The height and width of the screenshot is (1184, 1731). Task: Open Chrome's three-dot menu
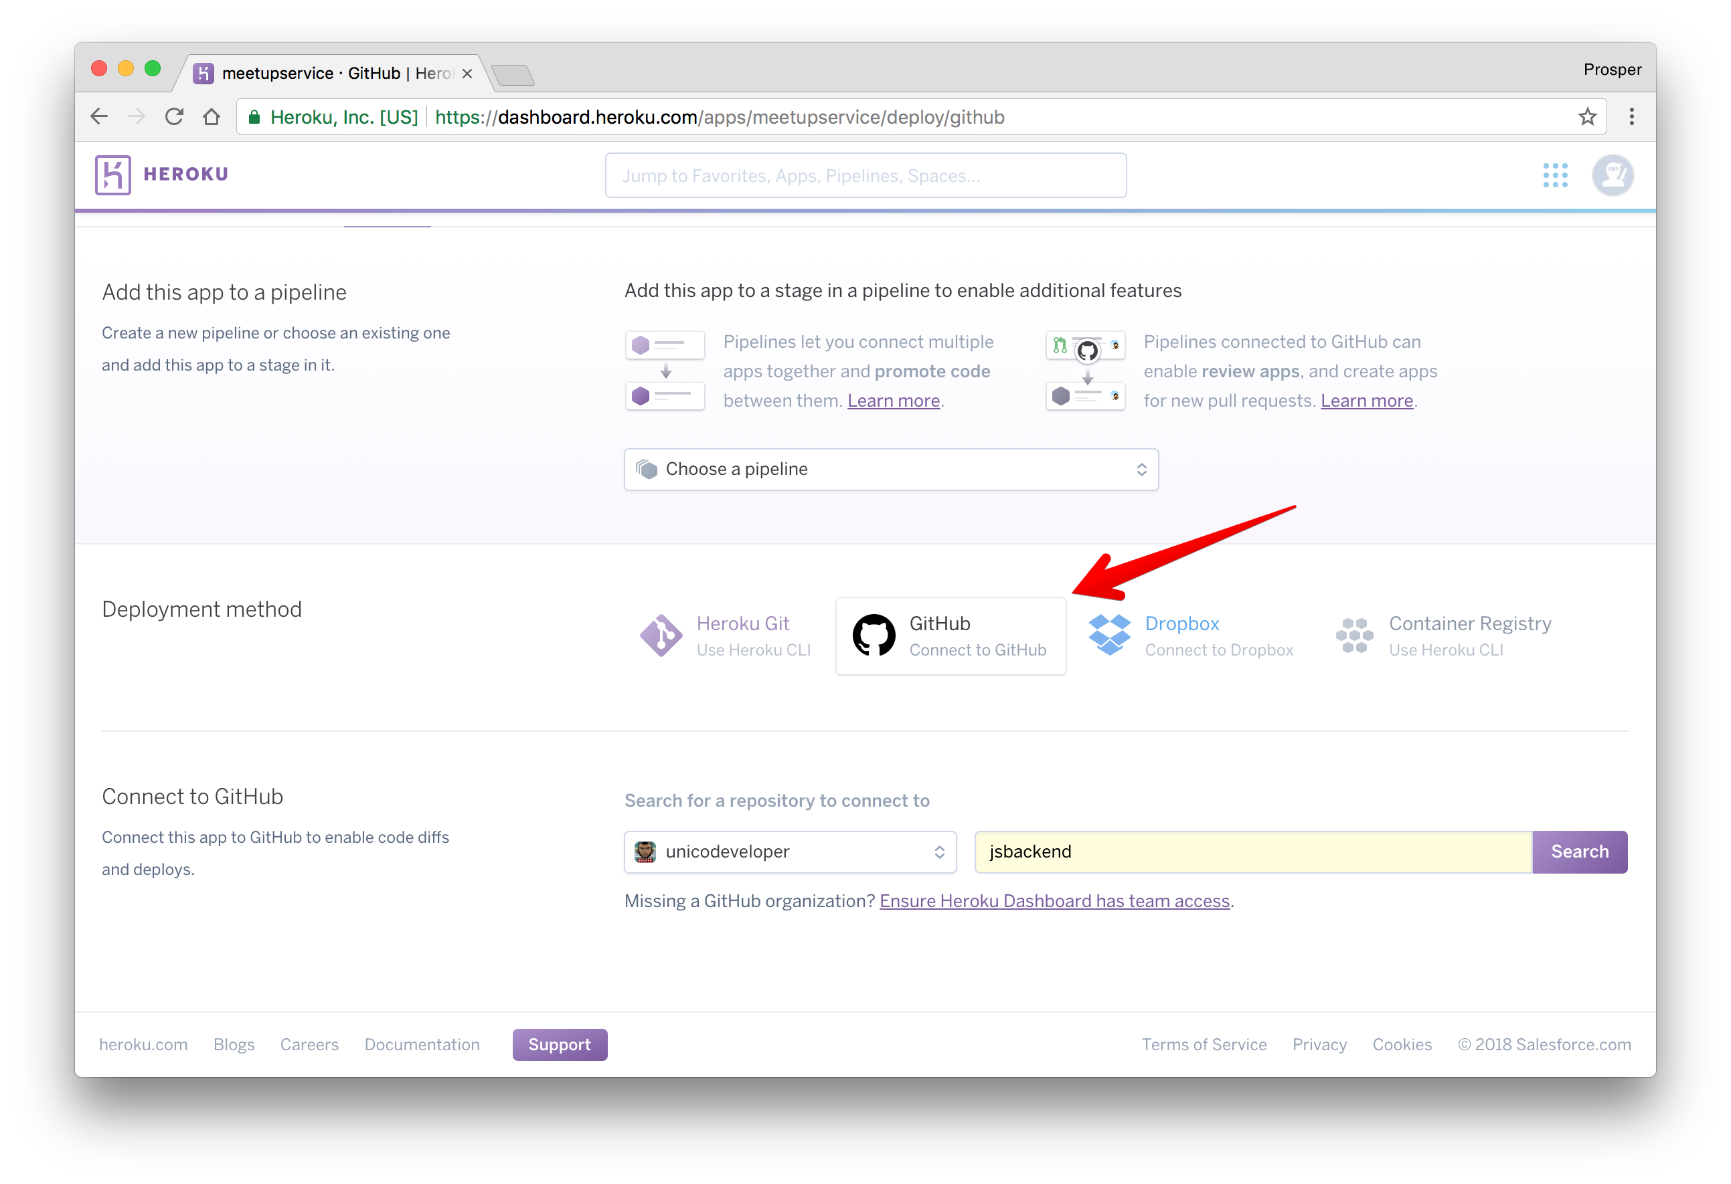pos(1631,117)
